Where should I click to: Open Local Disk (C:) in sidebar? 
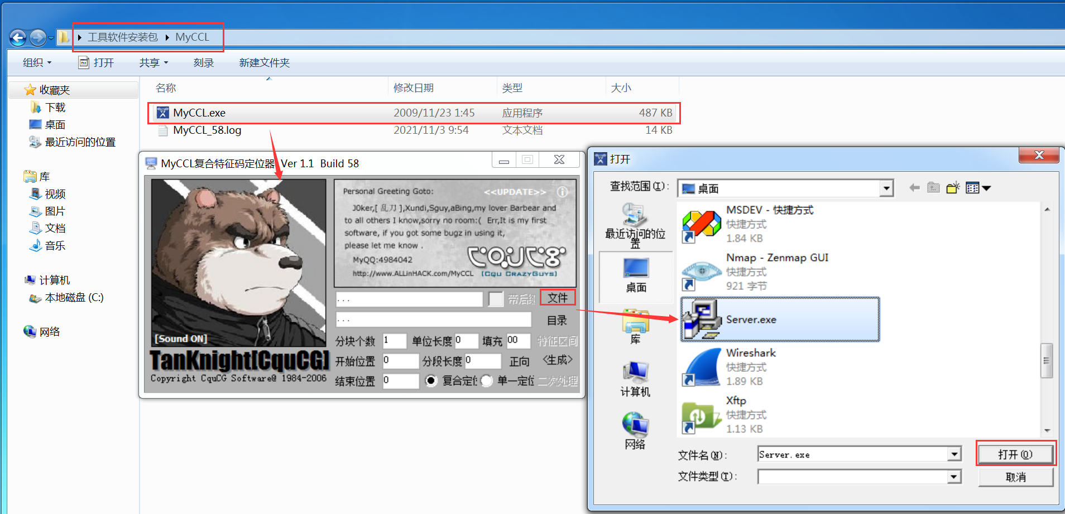pos(66,298)
